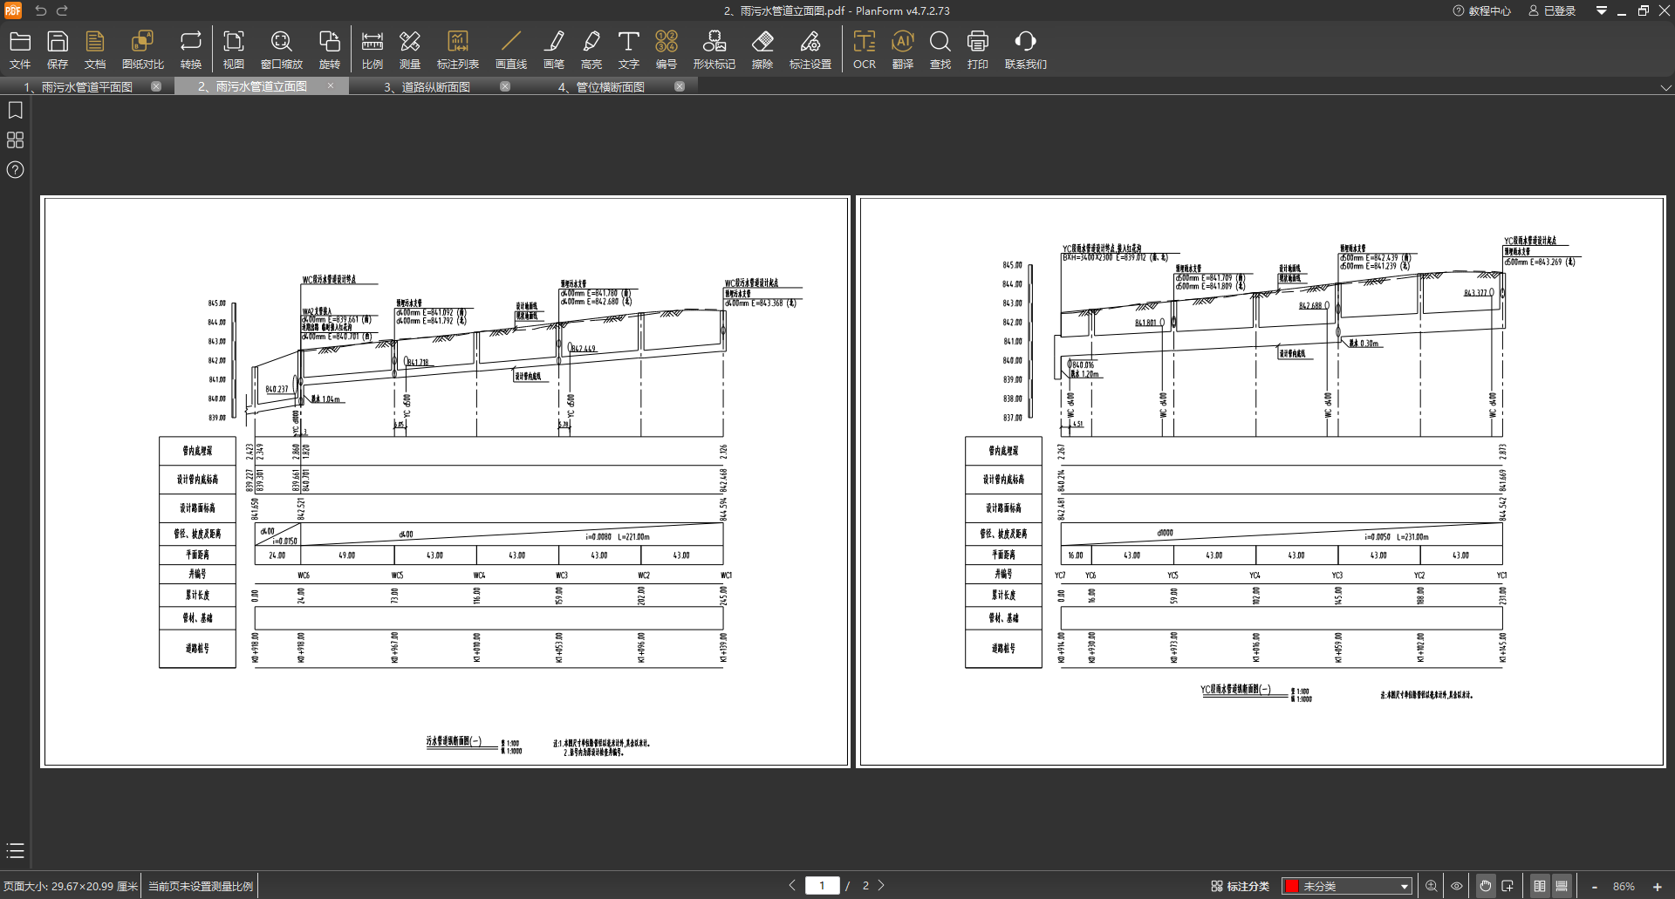Expand the tab list chevron at right

click(1665, 87)
